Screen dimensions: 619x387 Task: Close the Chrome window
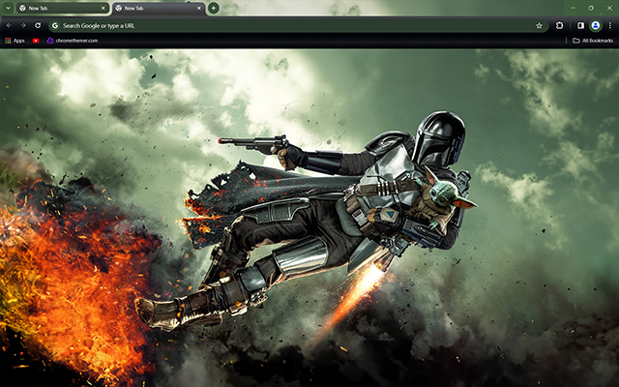pyautogui.click(x=609, y=8)
